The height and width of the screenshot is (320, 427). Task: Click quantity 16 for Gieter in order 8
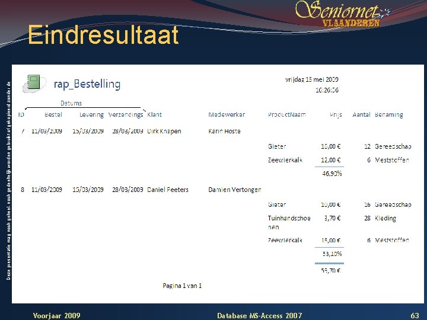click(x=367, y=204)
